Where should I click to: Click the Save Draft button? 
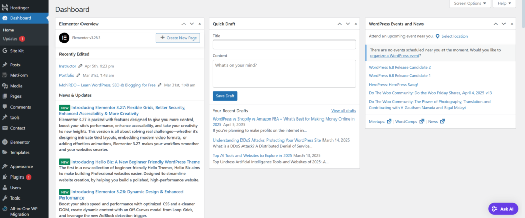[x=225, y=96]
